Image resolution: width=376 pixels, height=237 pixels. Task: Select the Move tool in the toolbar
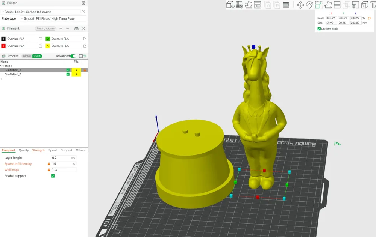pos(301,5)
